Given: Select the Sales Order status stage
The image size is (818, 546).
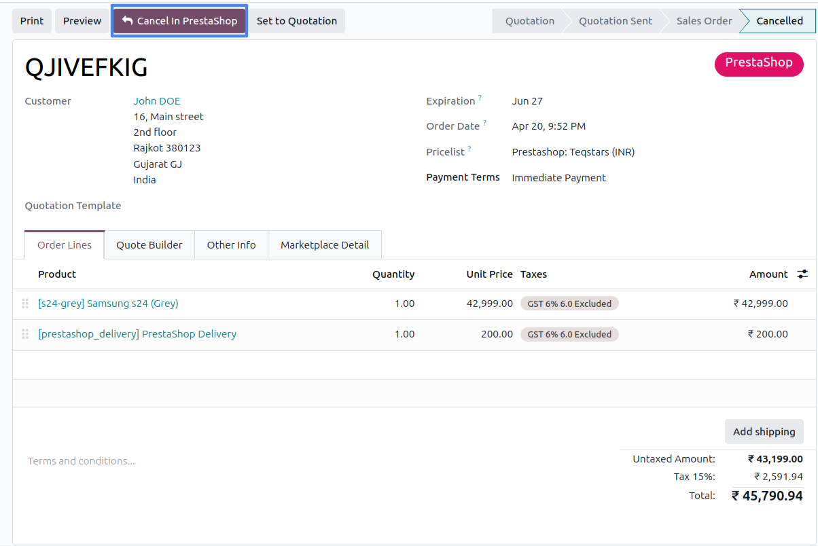Looking at the screenshot, I should (x=705, y=21).
